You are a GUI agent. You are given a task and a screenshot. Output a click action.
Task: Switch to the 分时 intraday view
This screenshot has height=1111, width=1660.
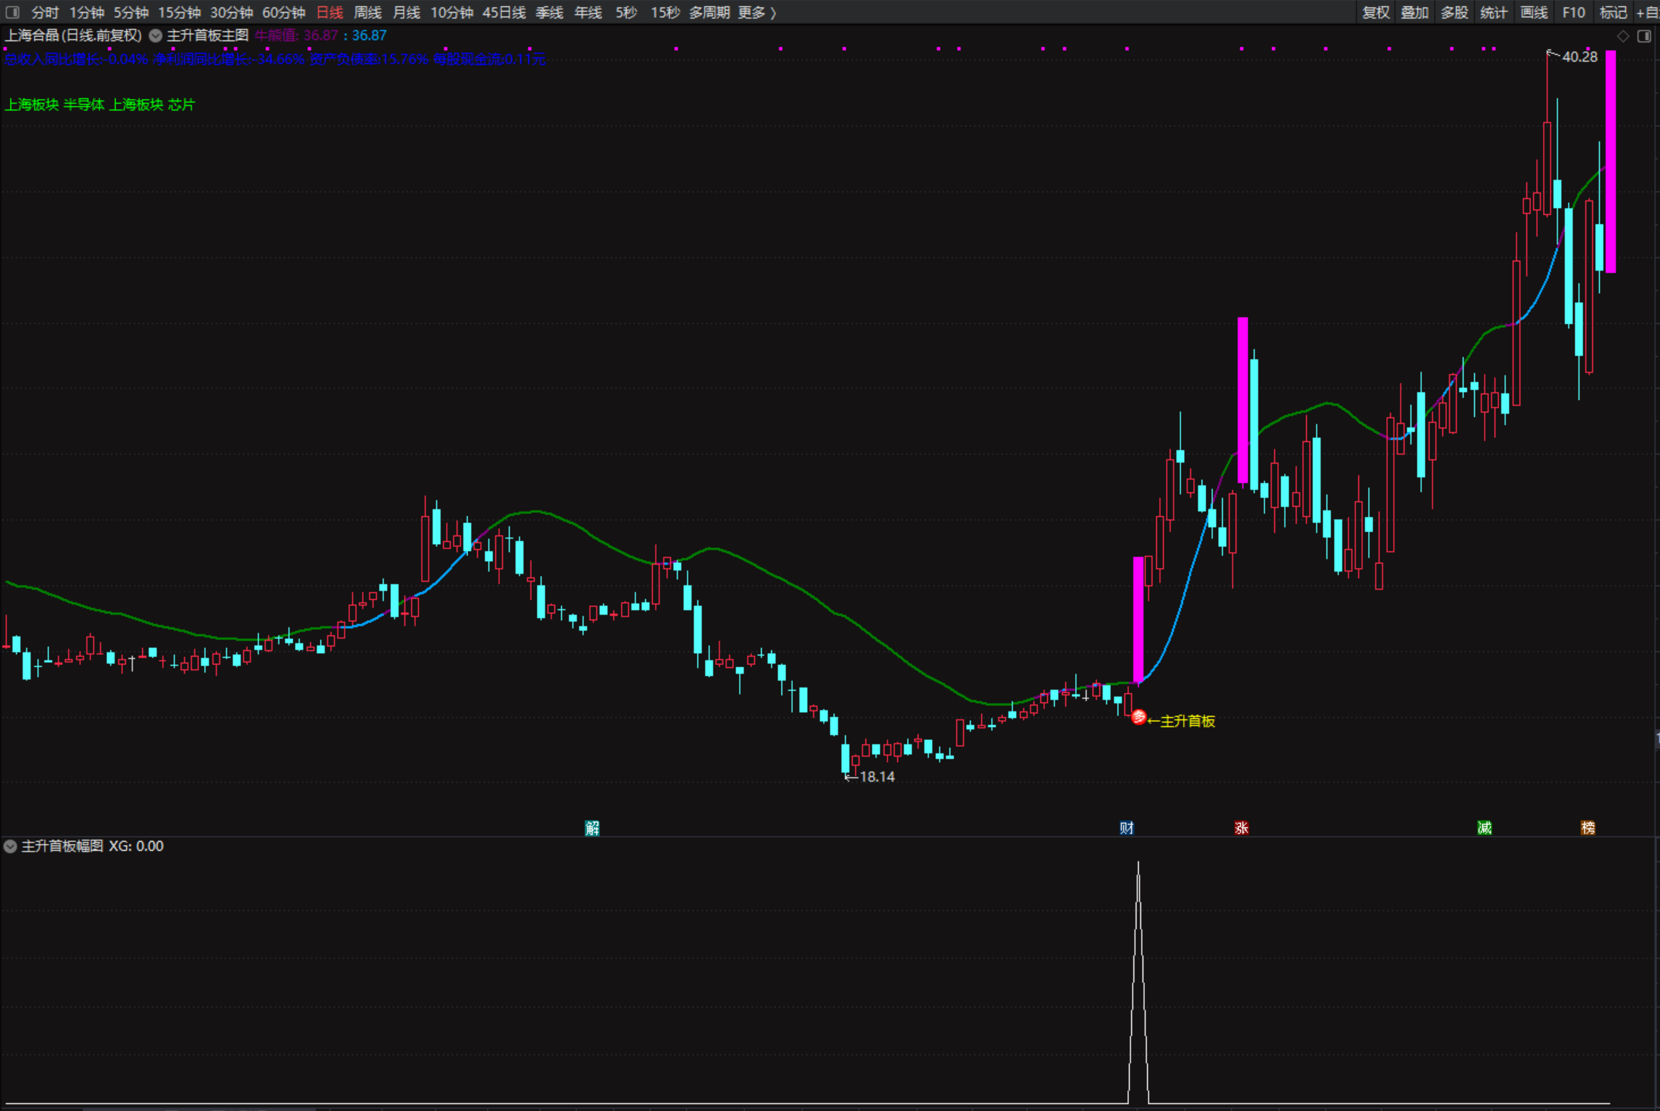pyautogui.click(x=45, y=13)
